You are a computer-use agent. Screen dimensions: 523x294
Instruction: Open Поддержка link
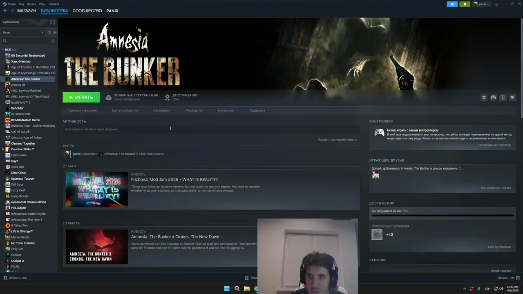[257, 110]
